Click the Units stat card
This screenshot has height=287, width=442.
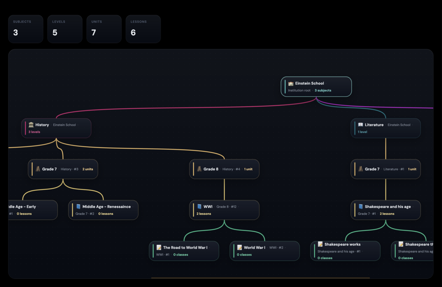(x=104, y=29)
